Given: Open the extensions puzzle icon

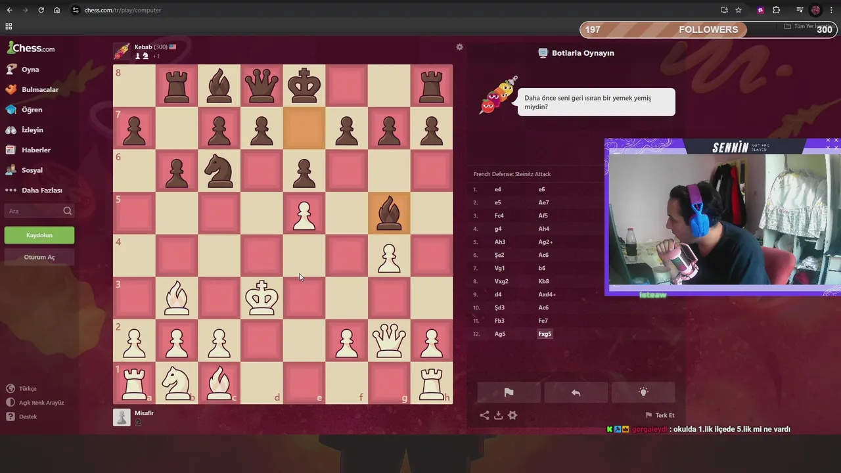Looking at the screenshot, I should (x=776, y=10).
